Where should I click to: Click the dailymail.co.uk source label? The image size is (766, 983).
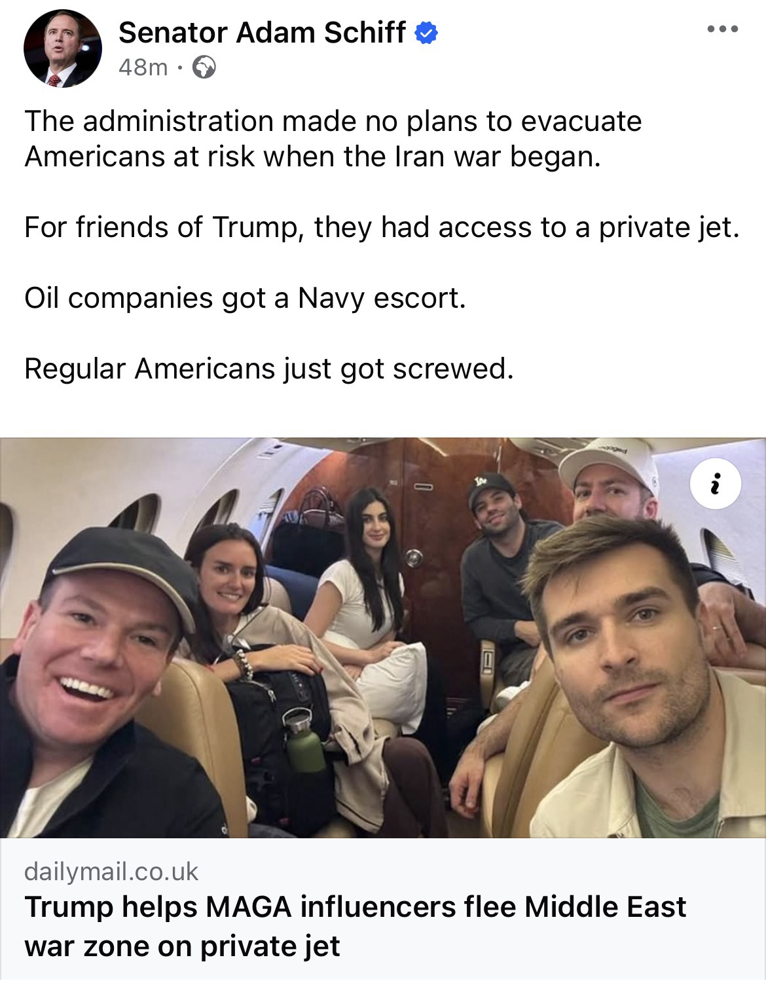pyautogui.click(x=111, y=872)
